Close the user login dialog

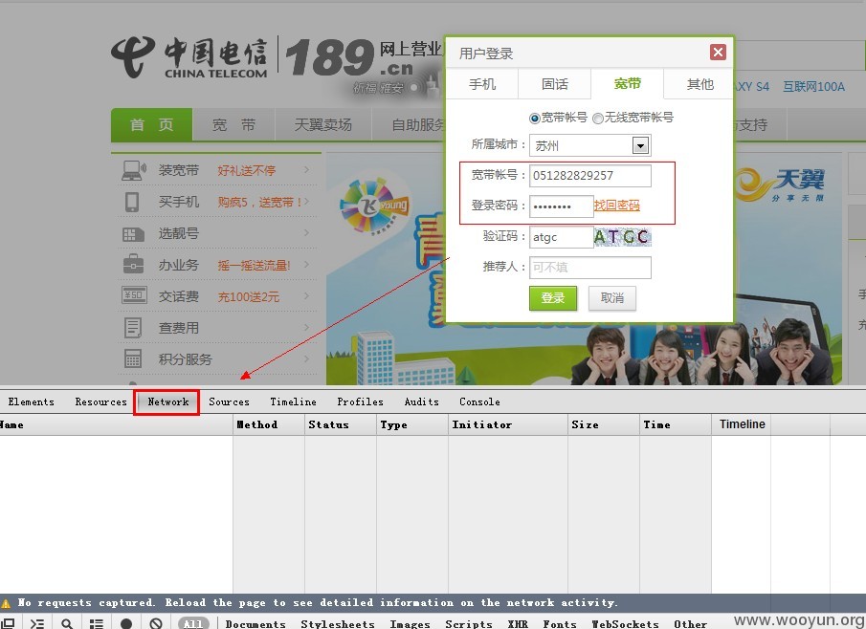click(x=718, y=53)
